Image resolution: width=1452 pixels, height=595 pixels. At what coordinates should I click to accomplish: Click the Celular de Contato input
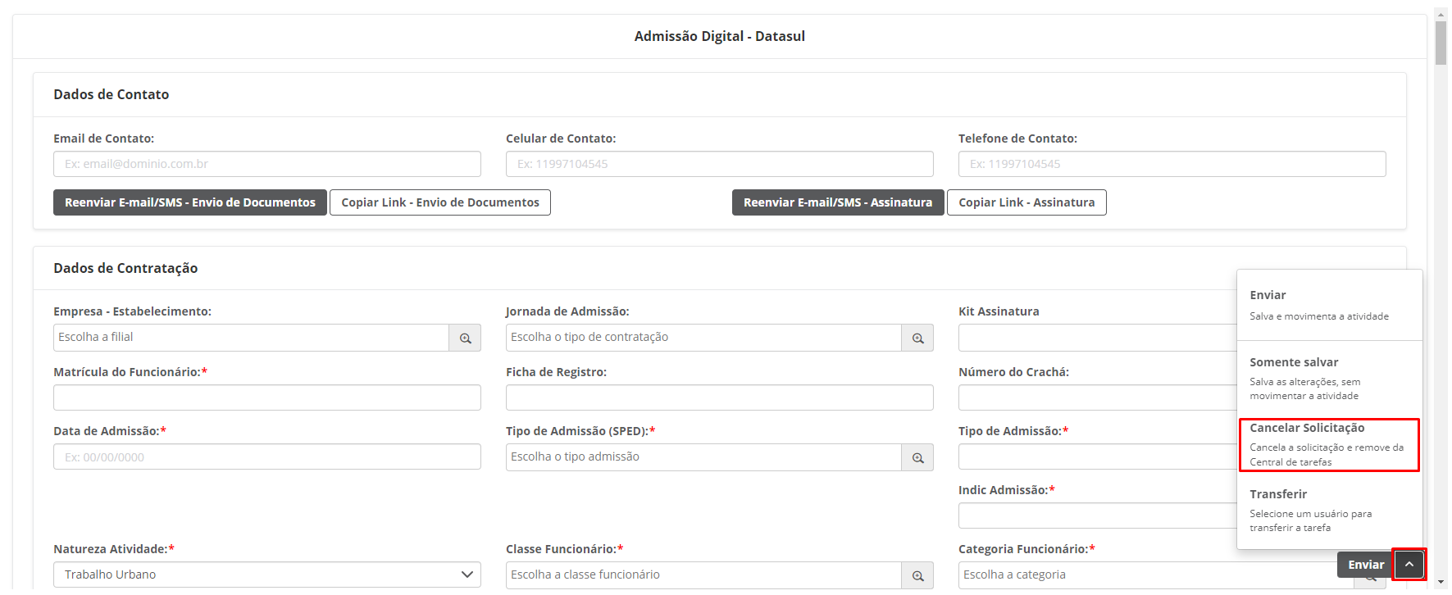coord(719,164)
